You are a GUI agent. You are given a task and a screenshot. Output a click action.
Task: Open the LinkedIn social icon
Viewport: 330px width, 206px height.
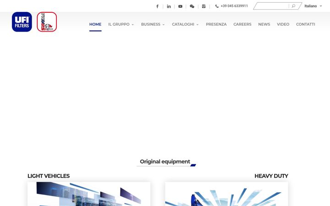pos(169,6)
